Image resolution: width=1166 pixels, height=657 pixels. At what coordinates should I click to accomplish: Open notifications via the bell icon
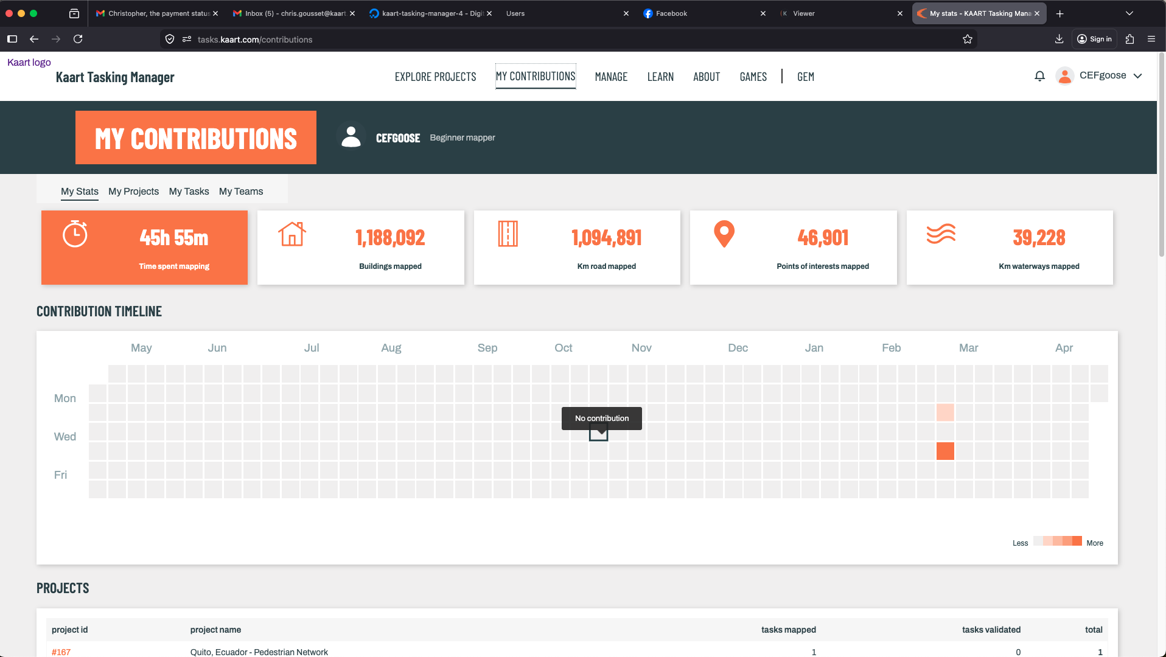1040,76
